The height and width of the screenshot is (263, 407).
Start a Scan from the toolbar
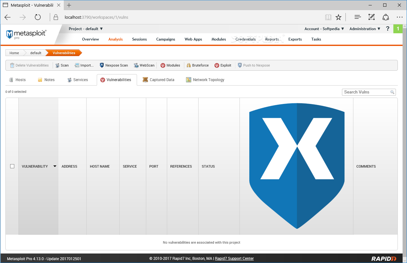tap(62, 65)
